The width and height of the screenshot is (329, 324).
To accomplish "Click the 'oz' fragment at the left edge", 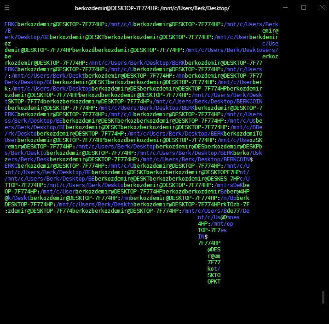I will click(8, 44).
